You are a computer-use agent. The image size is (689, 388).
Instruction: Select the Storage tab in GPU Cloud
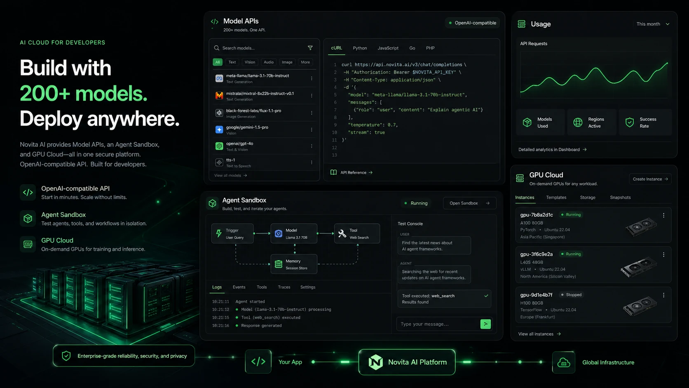tap(588, 198)
